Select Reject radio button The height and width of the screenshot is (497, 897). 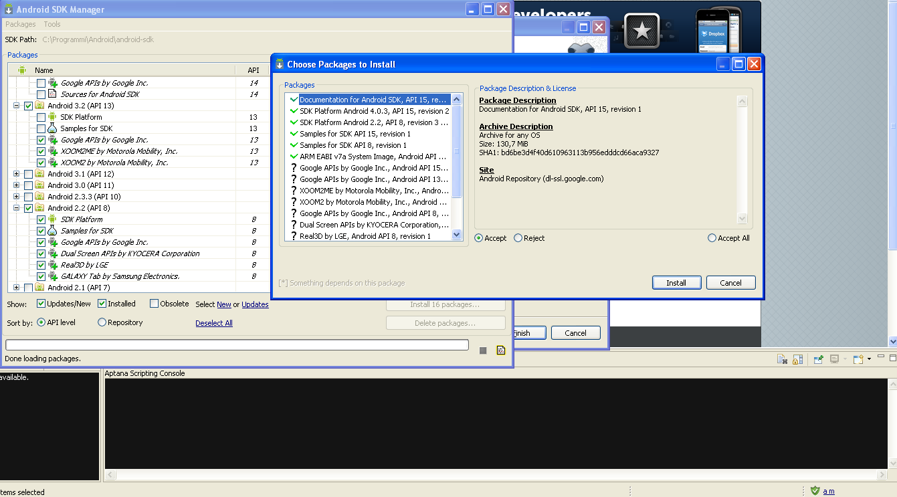click(x=518, y=238)
